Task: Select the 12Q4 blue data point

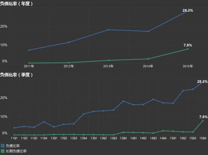Action: click(x=84, y=114)
